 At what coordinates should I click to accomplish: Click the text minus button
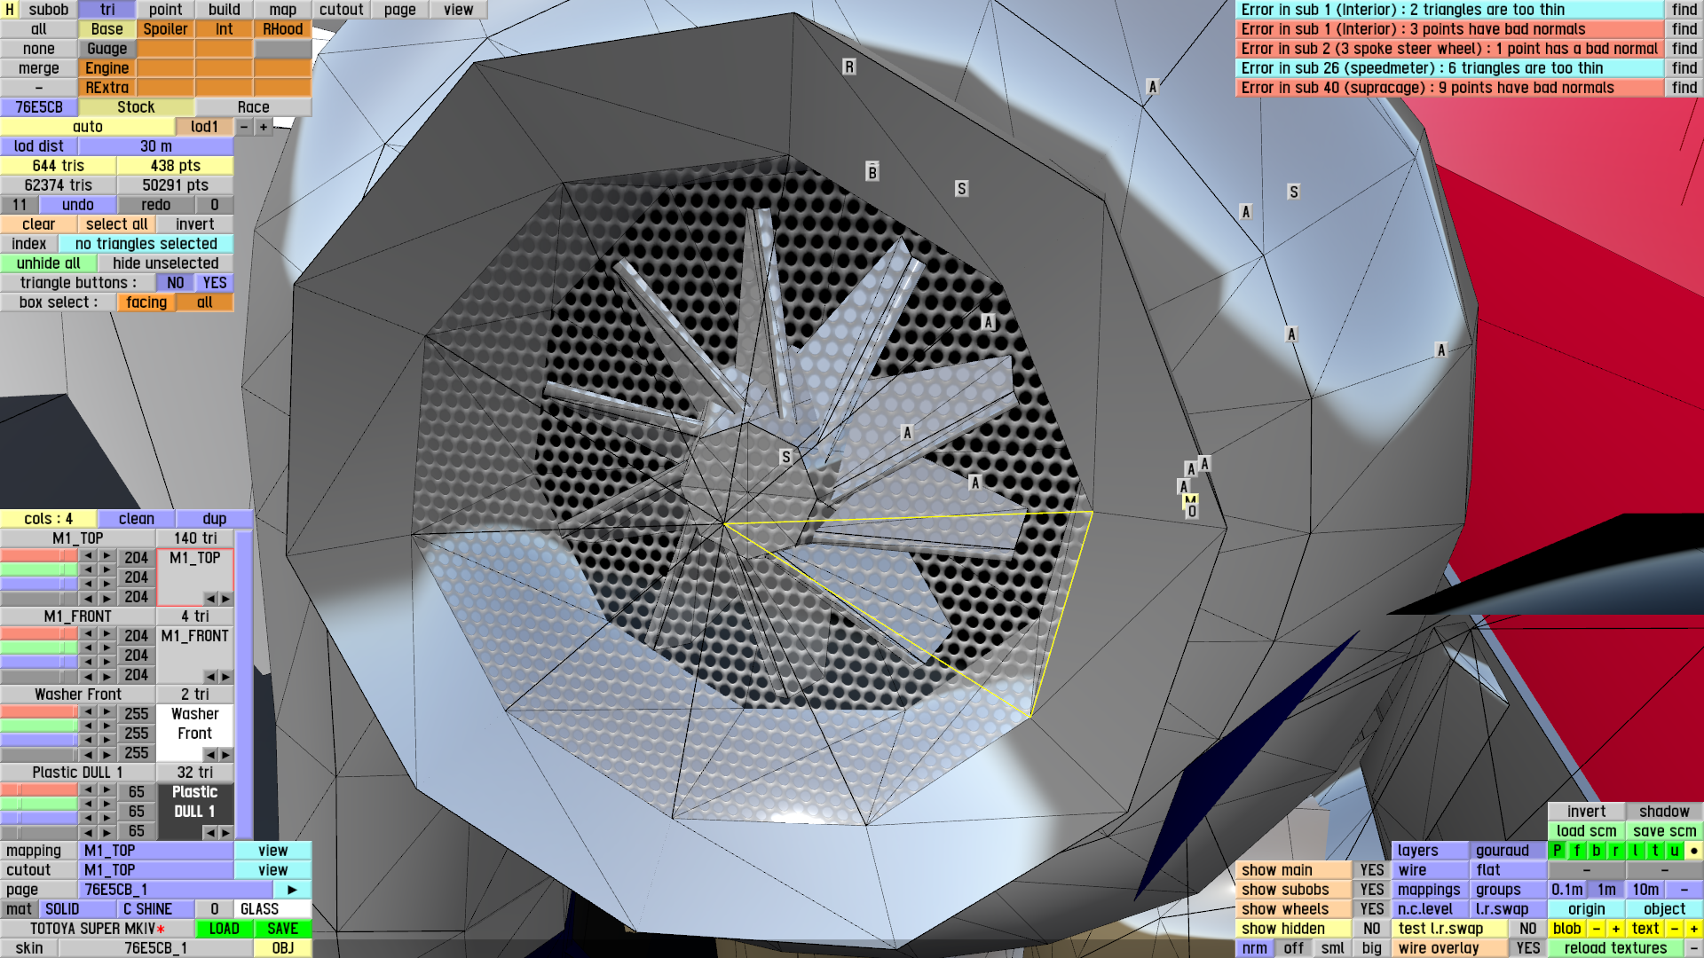(1674, 929)
